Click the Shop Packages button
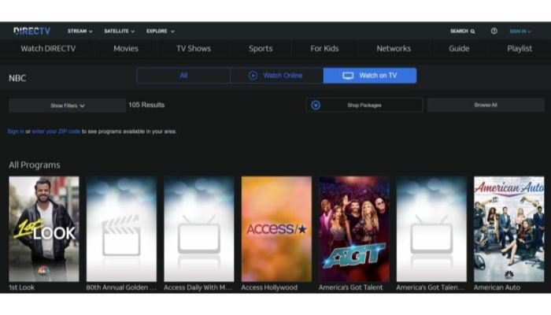The image size is (551, 315). (364, 105)
